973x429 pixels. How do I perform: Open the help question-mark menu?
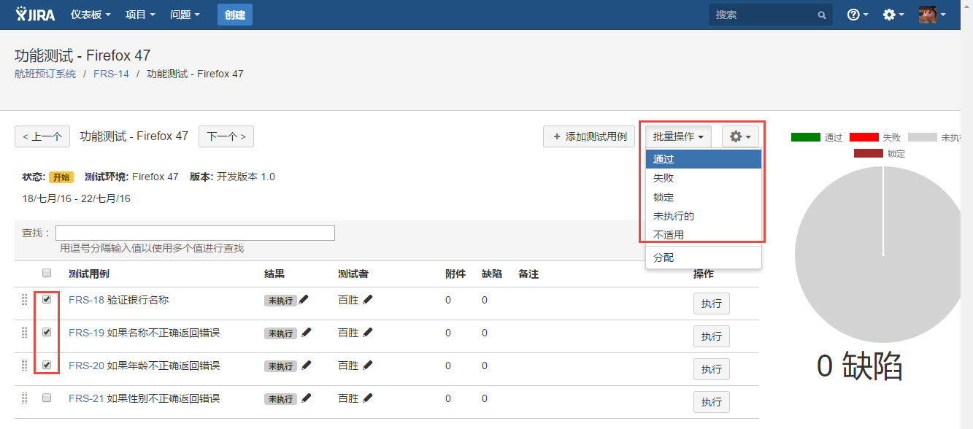click(858, 15)
